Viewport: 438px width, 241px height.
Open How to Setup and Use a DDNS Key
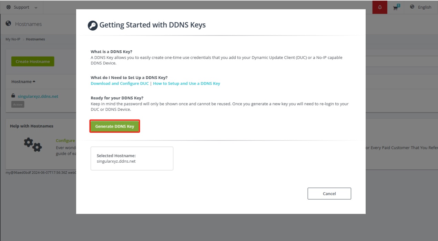[186, 83]
